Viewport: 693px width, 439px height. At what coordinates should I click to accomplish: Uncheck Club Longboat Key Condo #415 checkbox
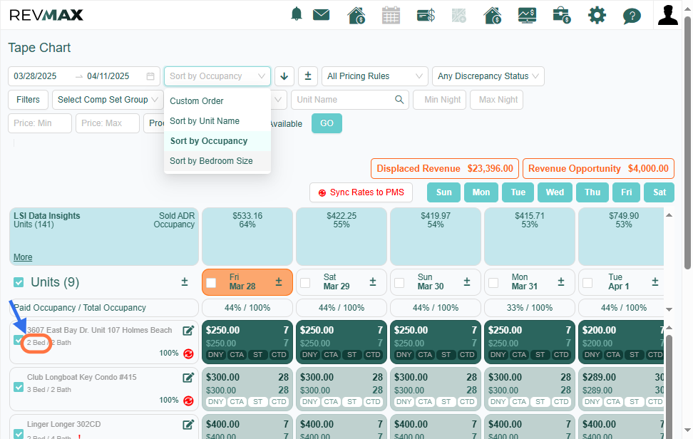(18, 387)
